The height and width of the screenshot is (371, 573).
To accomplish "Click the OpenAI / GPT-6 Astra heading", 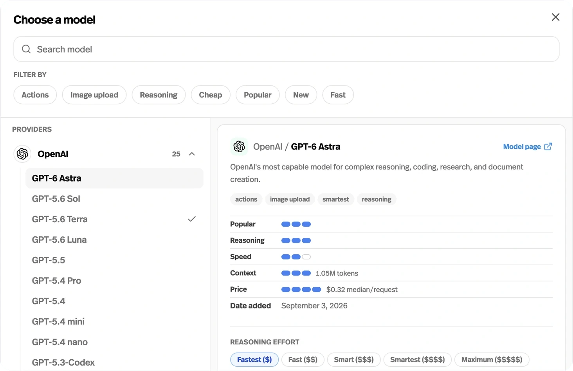I will pyautogui.click(x=297, y=146).
